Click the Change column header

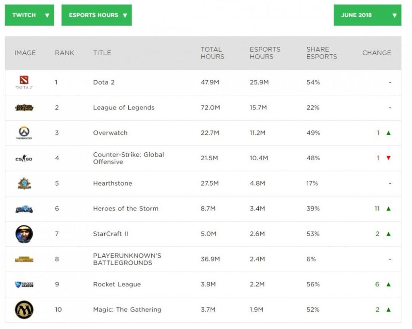point(376,53)
